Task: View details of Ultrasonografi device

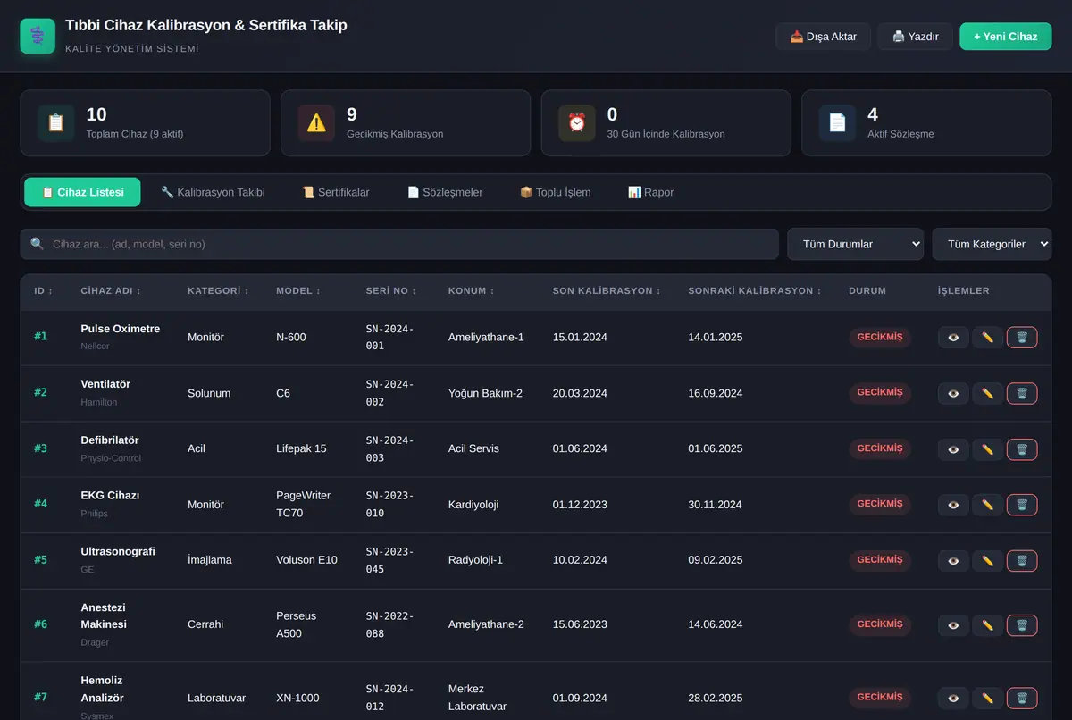Action: pyautogui.click(x=953, y=561)
